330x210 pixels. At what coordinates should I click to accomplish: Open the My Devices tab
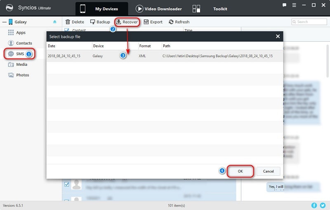[x=102, y=9]
